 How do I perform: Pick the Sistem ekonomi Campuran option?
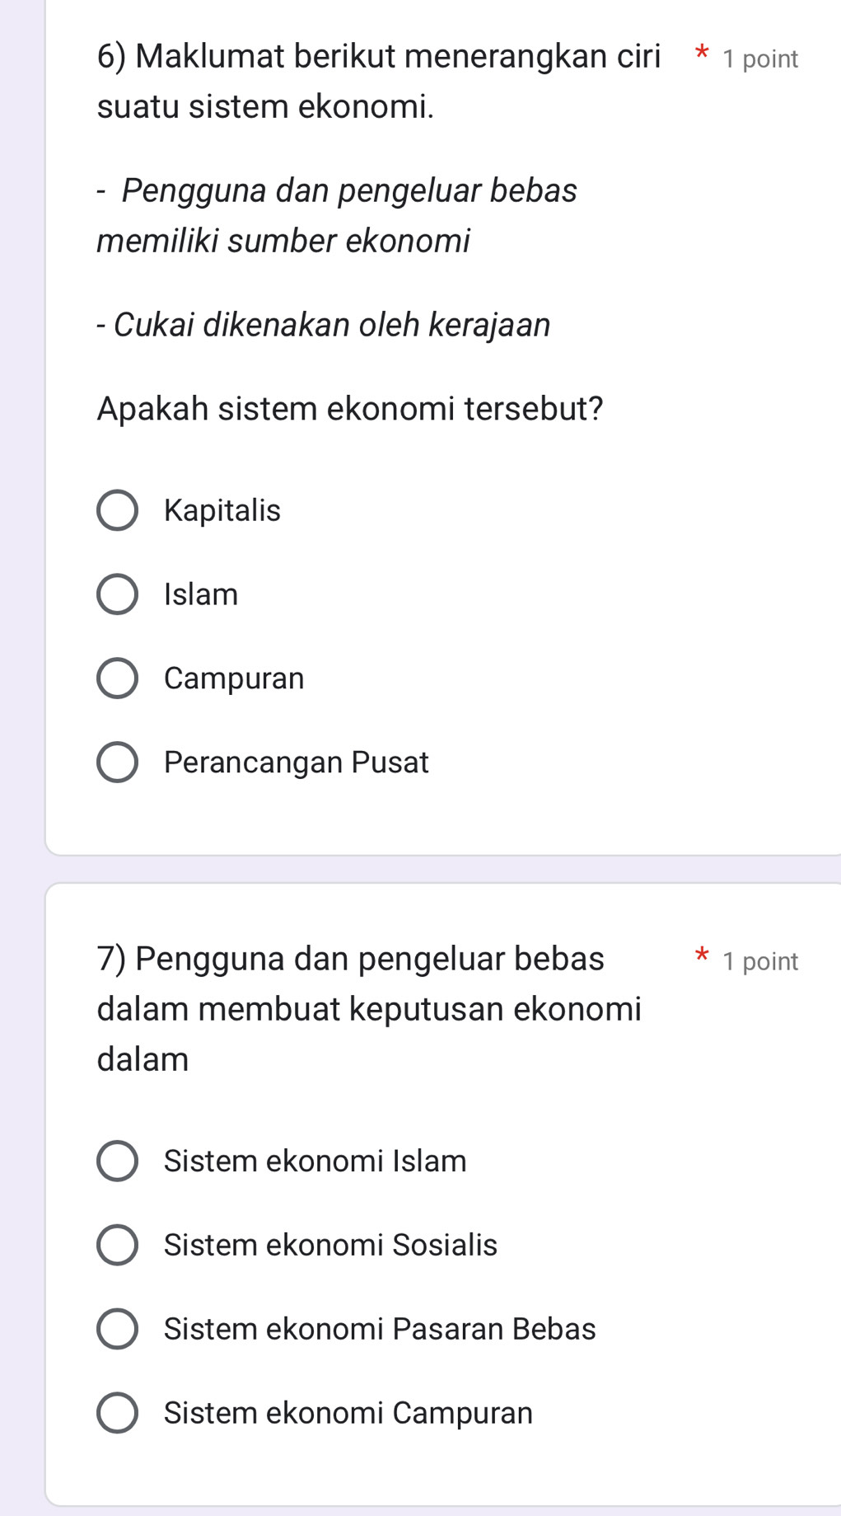coord(118,1413)
